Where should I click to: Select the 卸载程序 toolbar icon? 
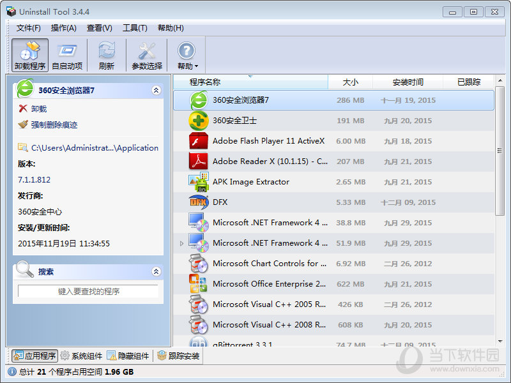pyautogui.click(x=30, y=55)
